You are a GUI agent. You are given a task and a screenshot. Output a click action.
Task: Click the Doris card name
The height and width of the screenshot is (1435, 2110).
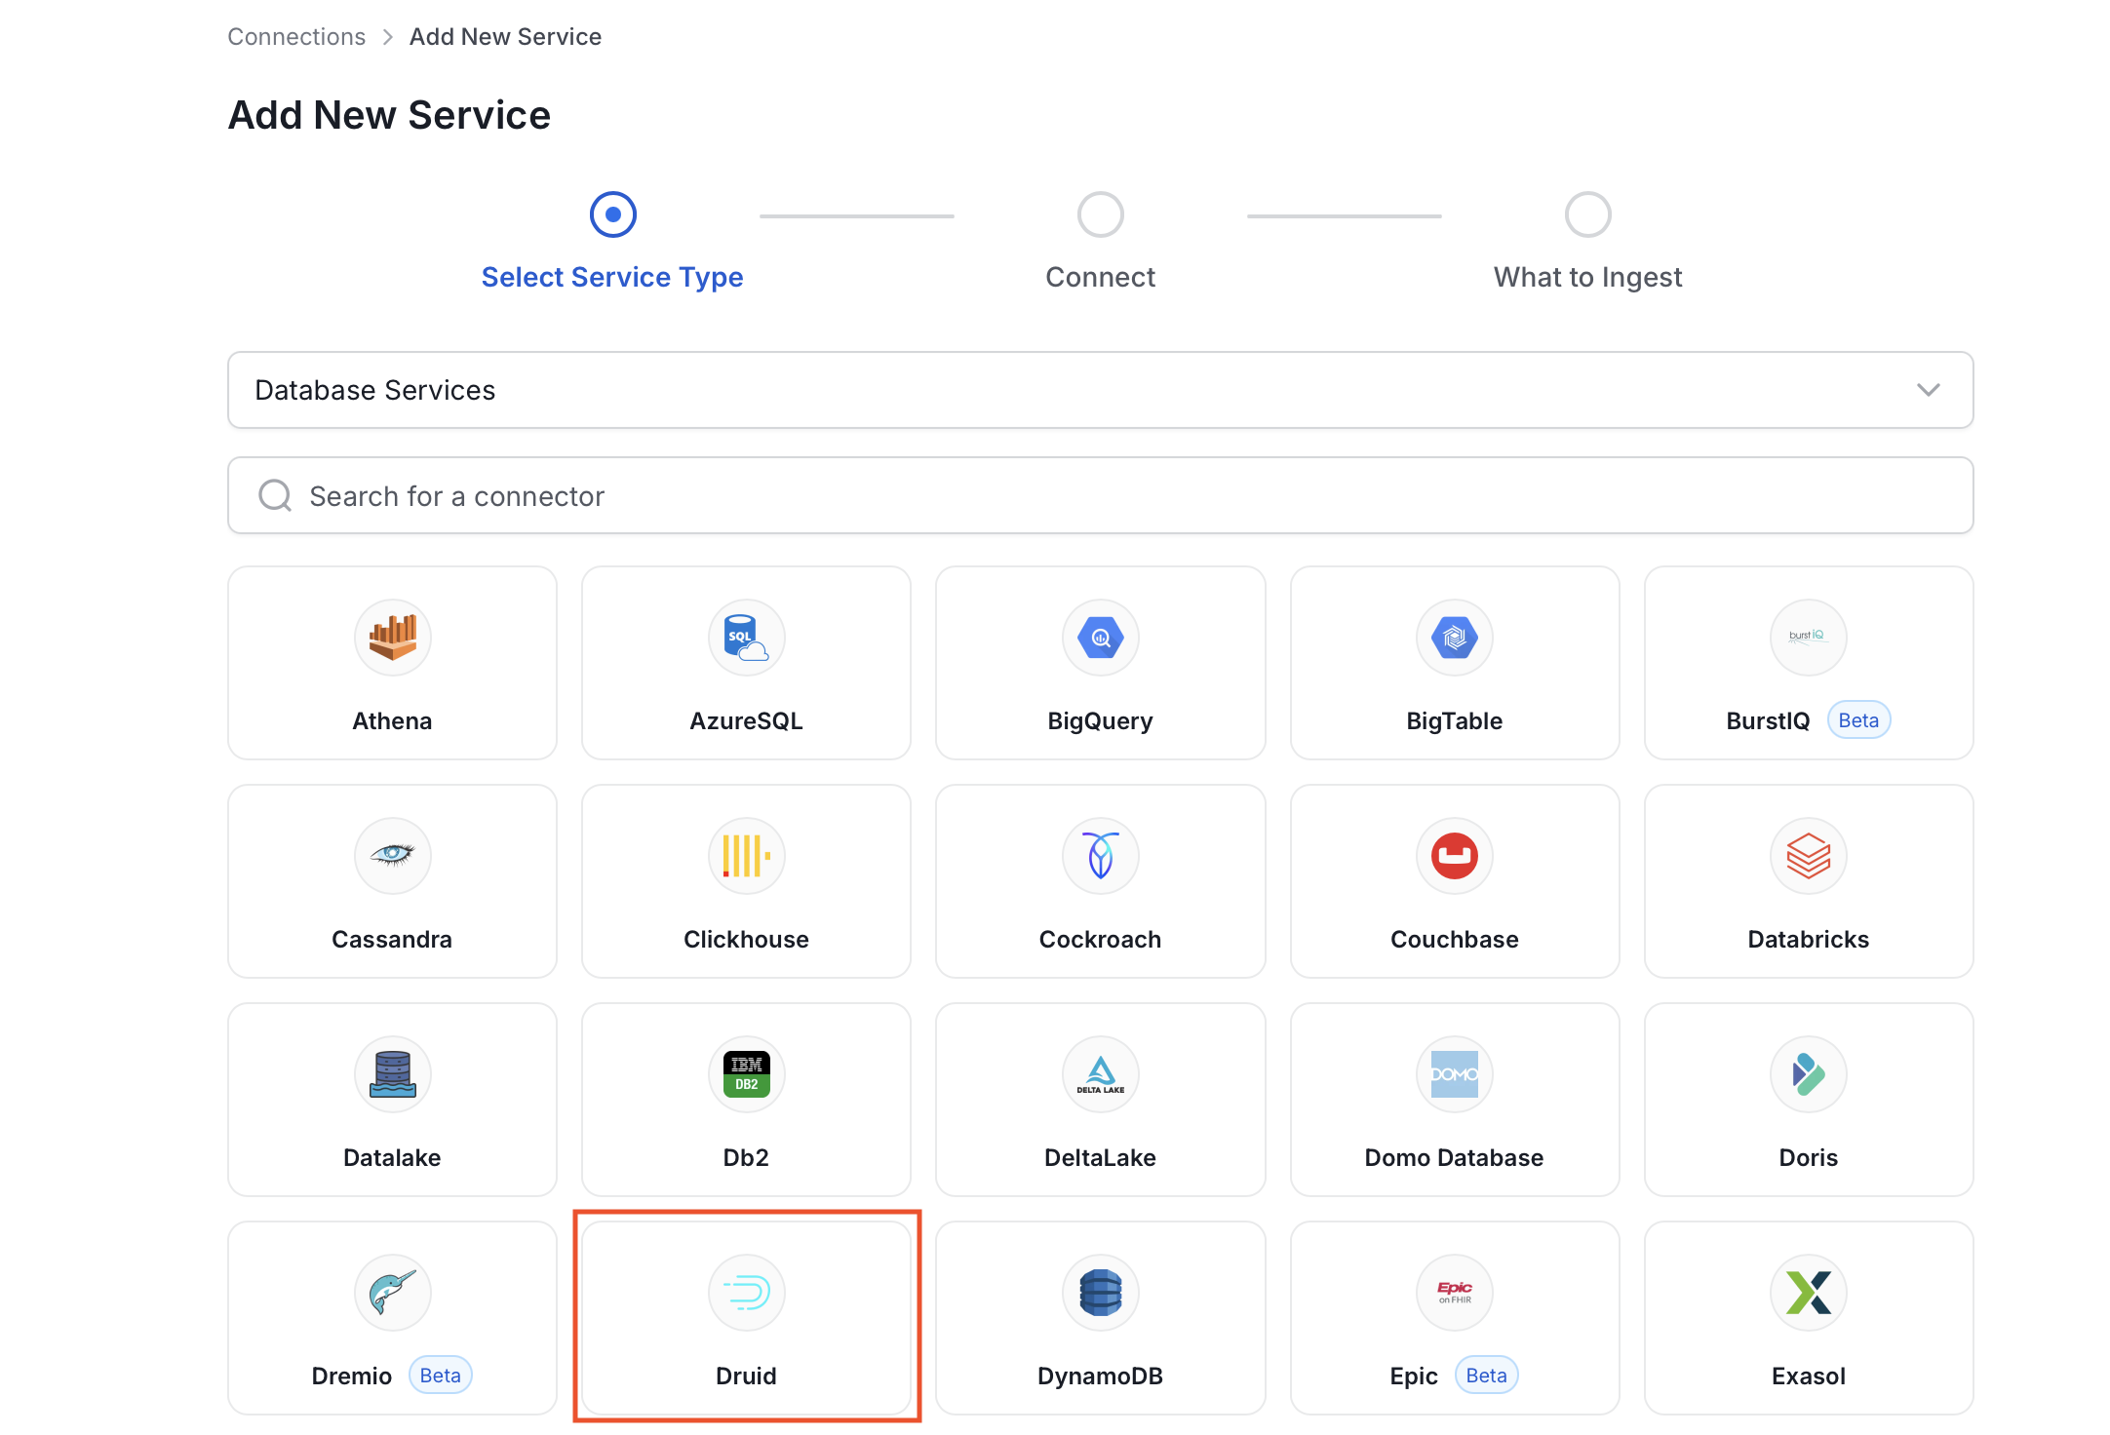(1809, 1158)
